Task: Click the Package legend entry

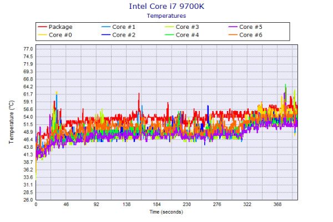Action: pos(55,27)
